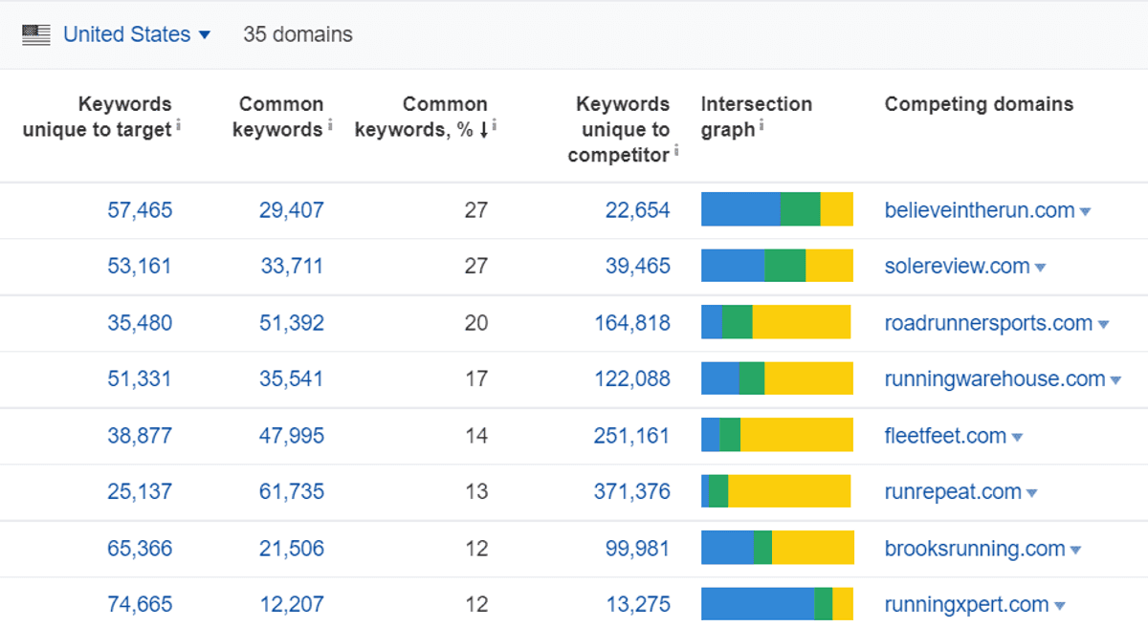The width and height of the screenshot is (1148, 627).
Task: Click competitor keywords value 251,161
Action: (632, 436)
